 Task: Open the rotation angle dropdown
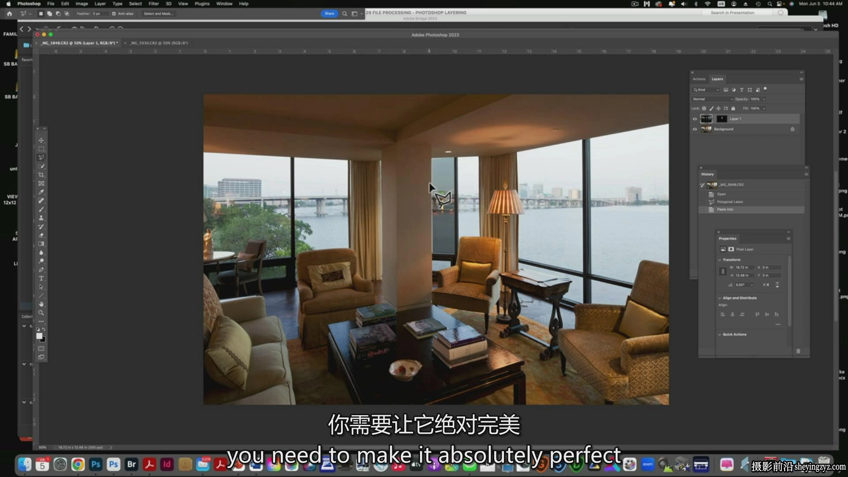[752, 285]
